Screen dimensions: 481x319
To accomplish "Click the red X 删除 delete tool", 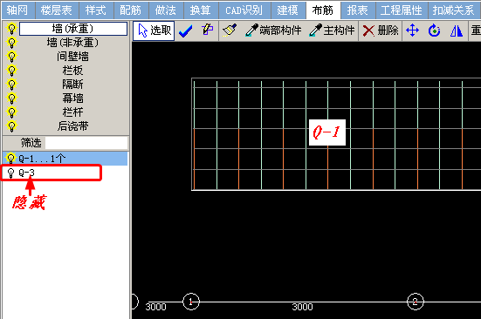I will tap(381, 31).
